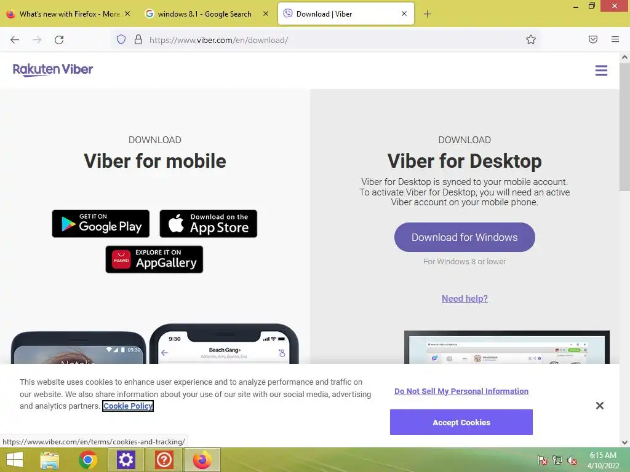Close the Download | Viber tab
The image size is (630, 472).
click(404, 14)
